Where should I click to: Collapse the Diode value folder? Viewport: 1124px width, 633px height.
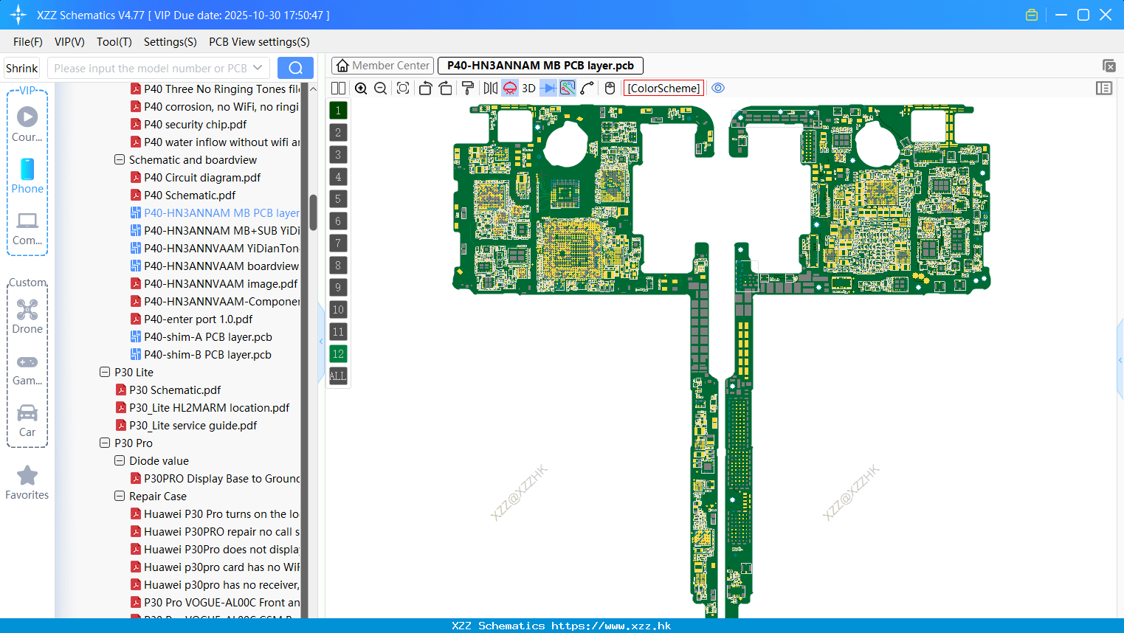[120, 460]
